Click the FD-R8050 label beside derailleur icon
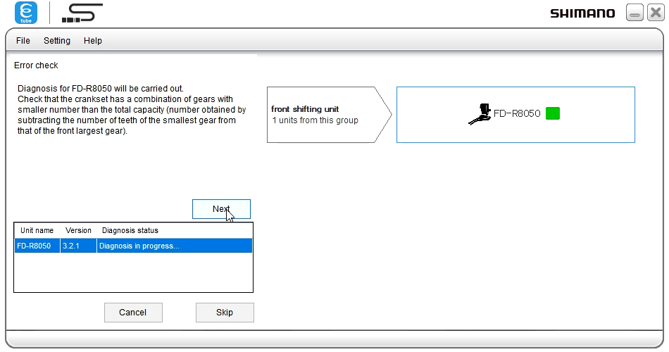Screen dimensions: 669x352 [517, 113]
